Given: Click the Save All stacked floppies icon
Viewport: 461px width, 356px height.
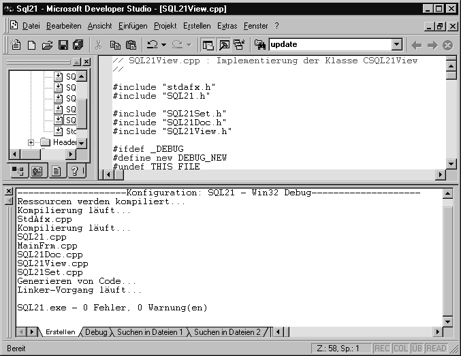Looking at the screenshot, I should click(x=78, y=45).
